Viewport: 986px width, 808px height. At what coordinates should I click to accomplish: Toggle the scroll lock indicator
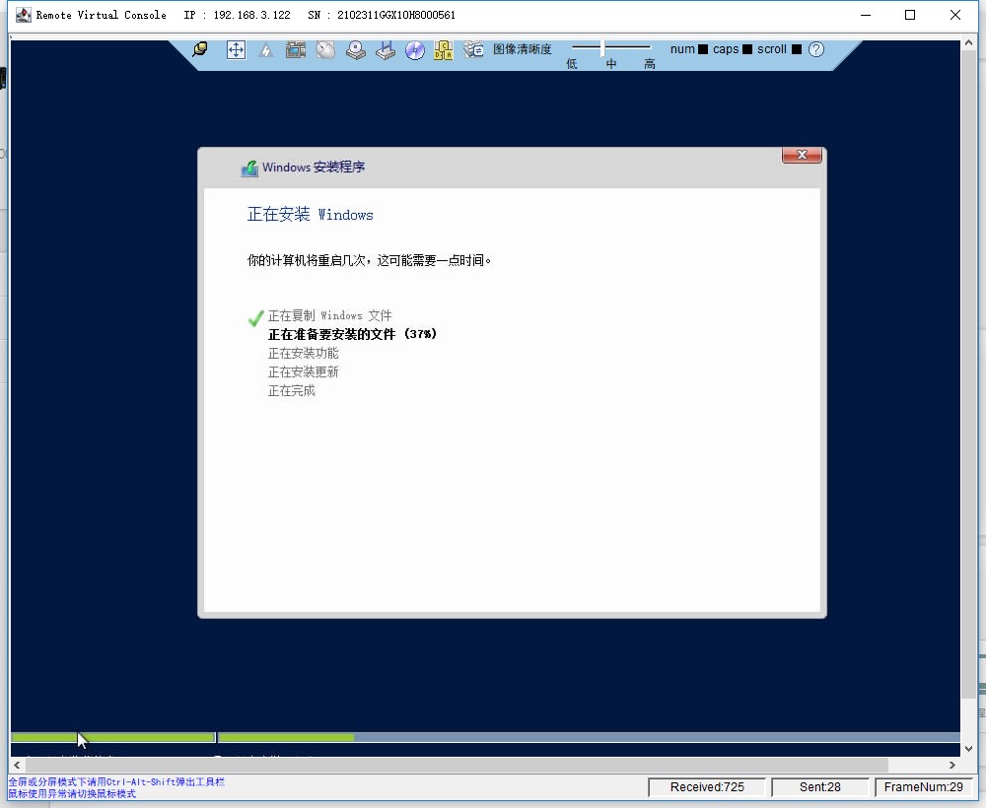796,49
